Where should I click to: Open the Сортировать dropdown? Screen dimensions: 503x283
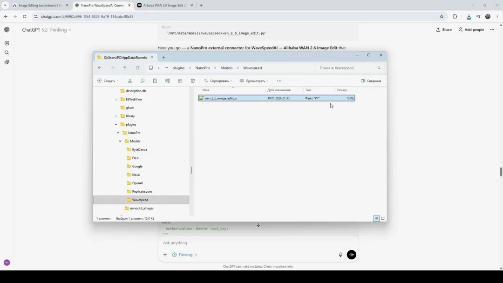click(218, 81)
